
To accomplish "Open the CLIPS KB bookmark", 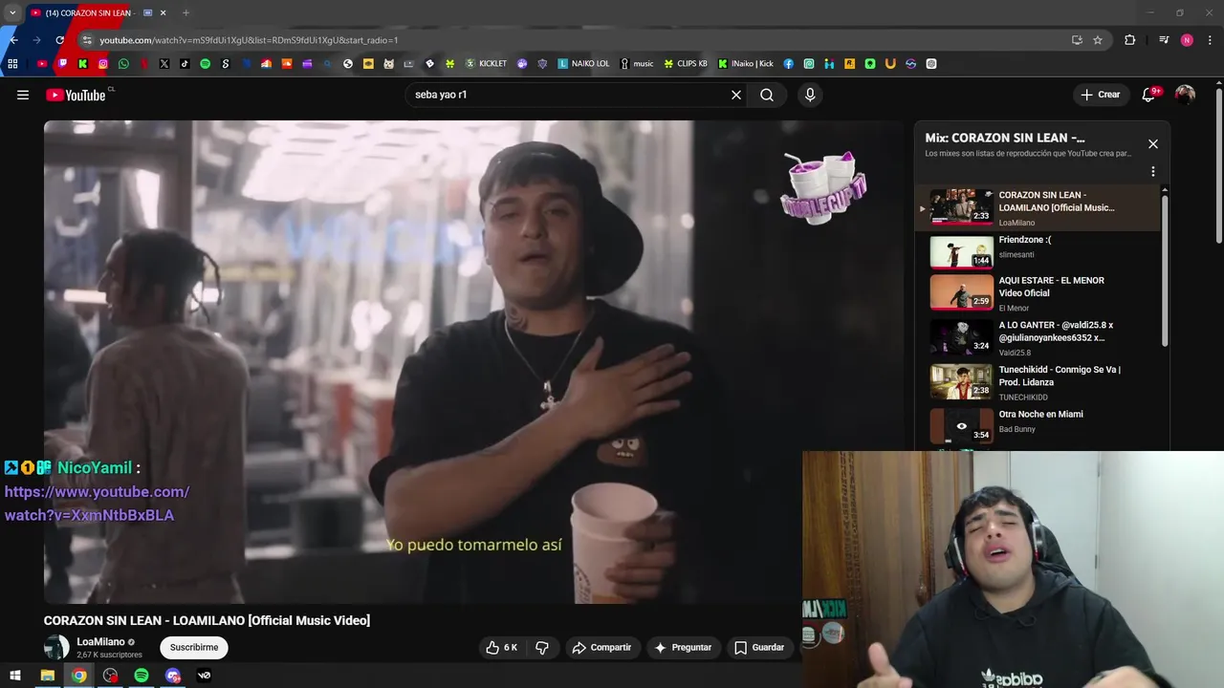I will [686, 64].
